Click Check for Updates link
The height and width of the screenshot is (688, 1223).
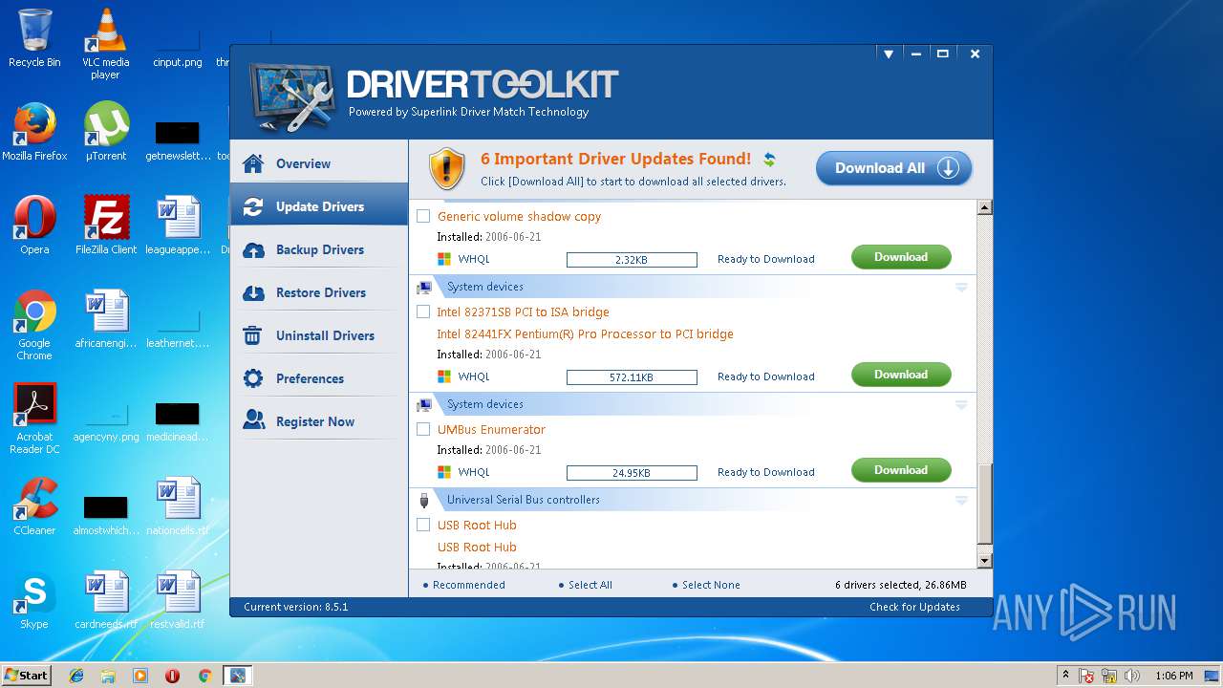(x=914, y=607)
